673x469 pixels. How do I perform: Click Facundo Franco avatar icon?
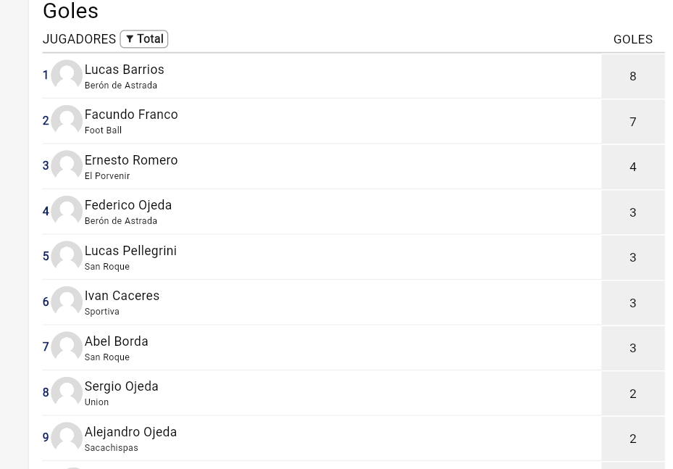(67, 120)
